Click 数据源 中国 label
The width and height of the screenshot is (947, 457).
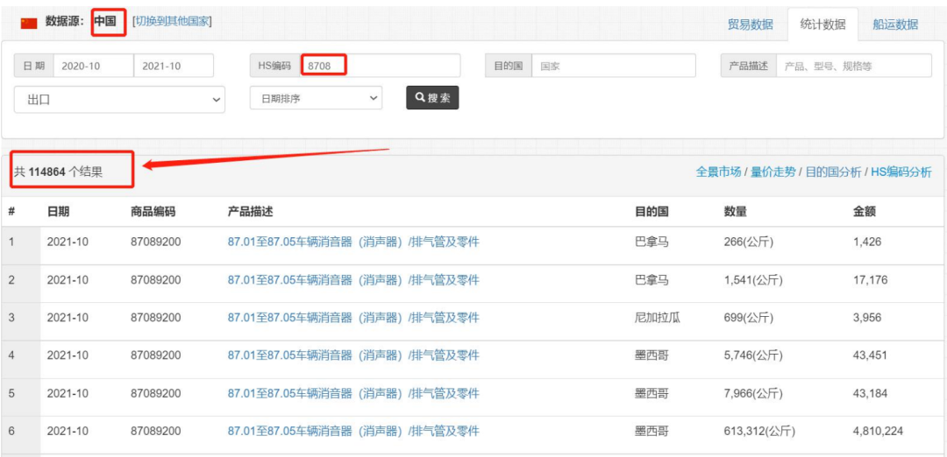point(81,22)
